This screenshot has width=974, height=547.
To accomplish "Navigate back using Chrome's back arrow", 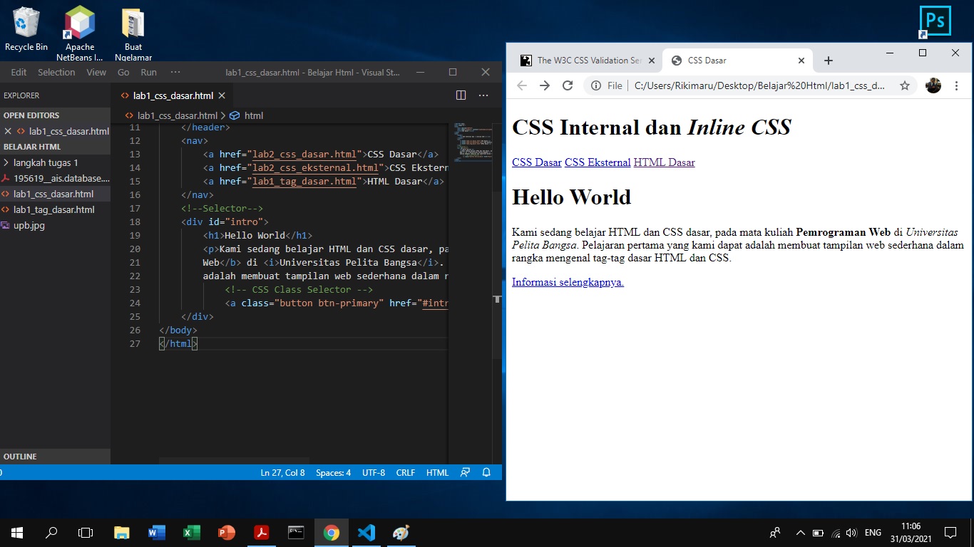I will pyautogui.click(x=521, y=85).
